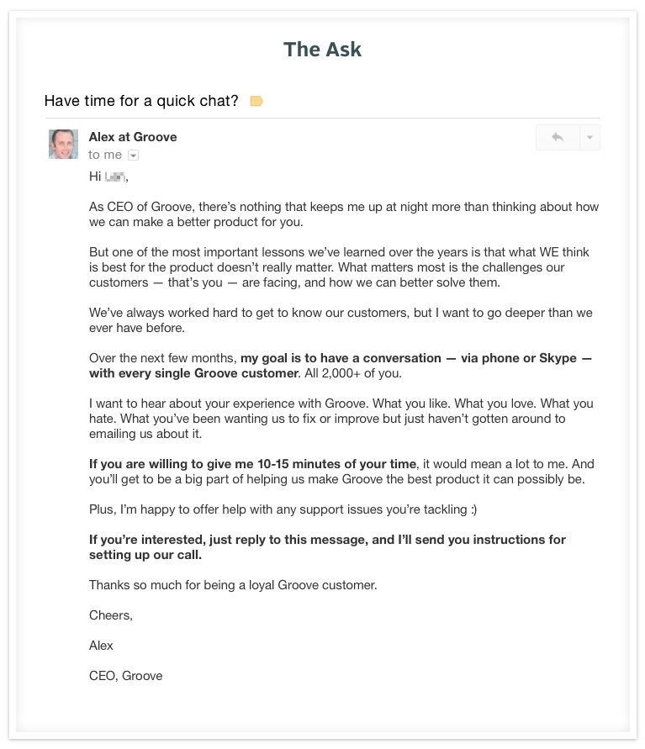Viewport: 645px width, 749px height.
Task: Click the greeting line starting with "Hi"
Action: tap(103, 177)
